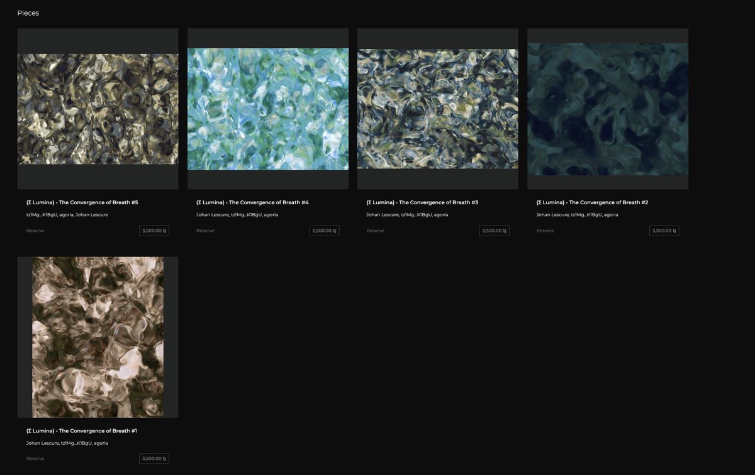Open the artwork thumbnail for Convergence of Breath #4
Screen dimensions: 755x475
tap(267, 108)
